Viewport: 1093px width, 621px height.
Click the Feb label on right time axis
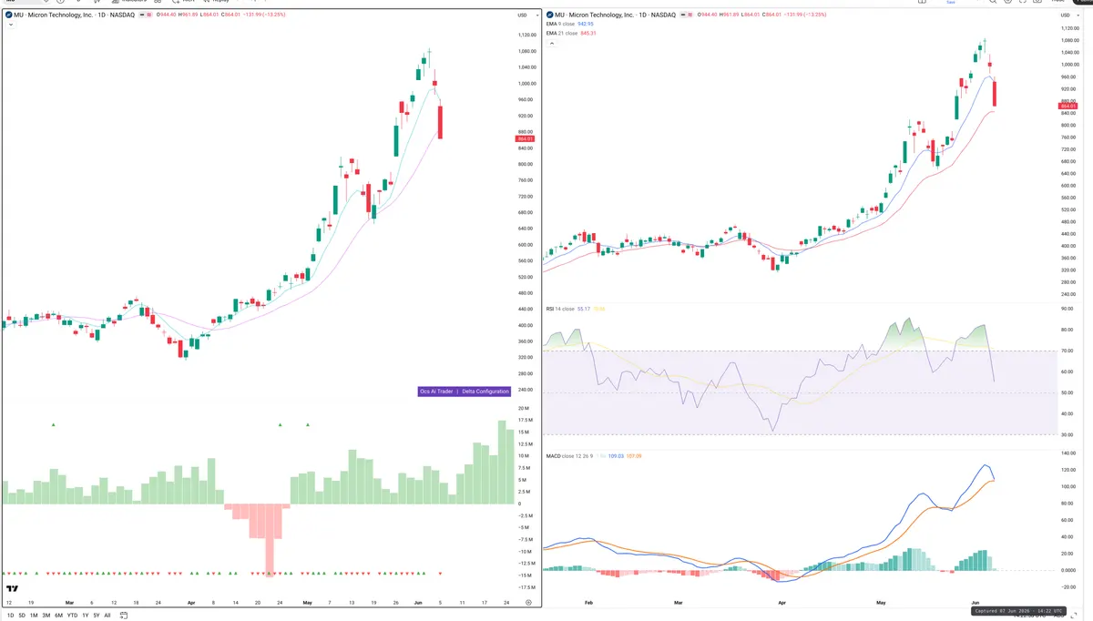click(x=587, y=602)
